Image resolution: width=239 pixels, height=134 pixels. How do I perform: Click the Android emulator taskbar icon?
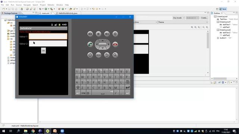[47, 131]
